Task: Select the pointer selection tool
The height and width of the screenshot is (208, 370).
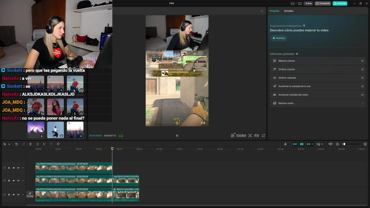Action: (x=5, y=144)
